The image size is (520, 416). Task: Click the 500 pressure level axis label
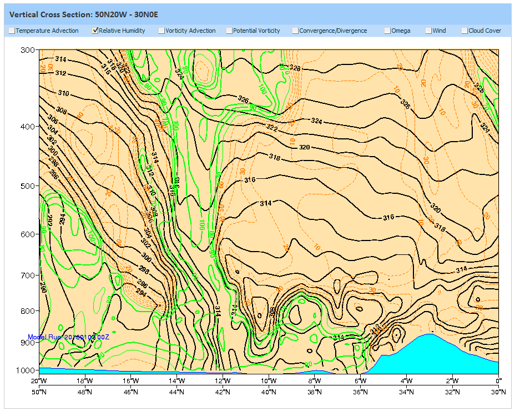27,186
